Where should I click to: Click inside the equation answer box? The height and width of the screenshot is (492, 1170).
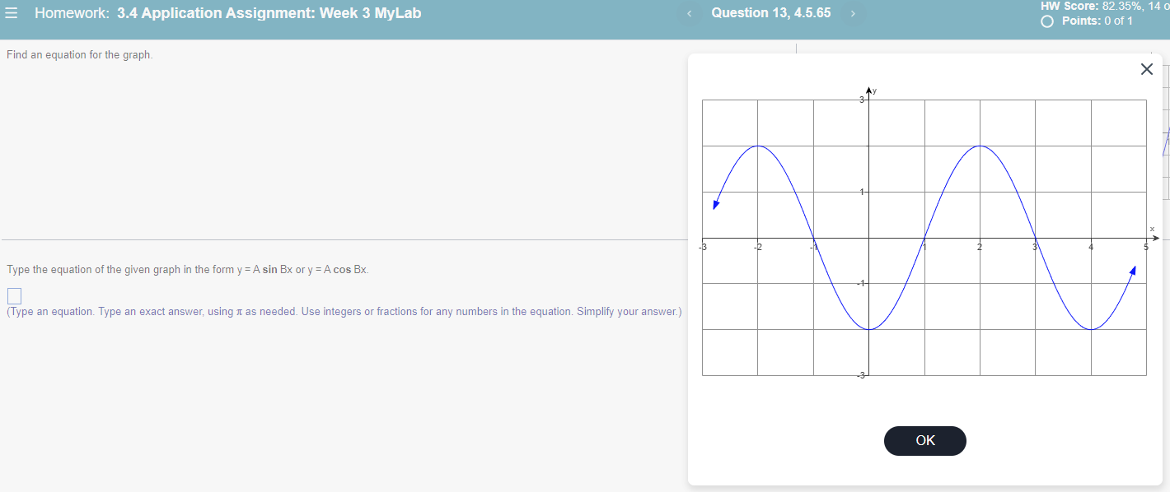[x=13, y=295]
